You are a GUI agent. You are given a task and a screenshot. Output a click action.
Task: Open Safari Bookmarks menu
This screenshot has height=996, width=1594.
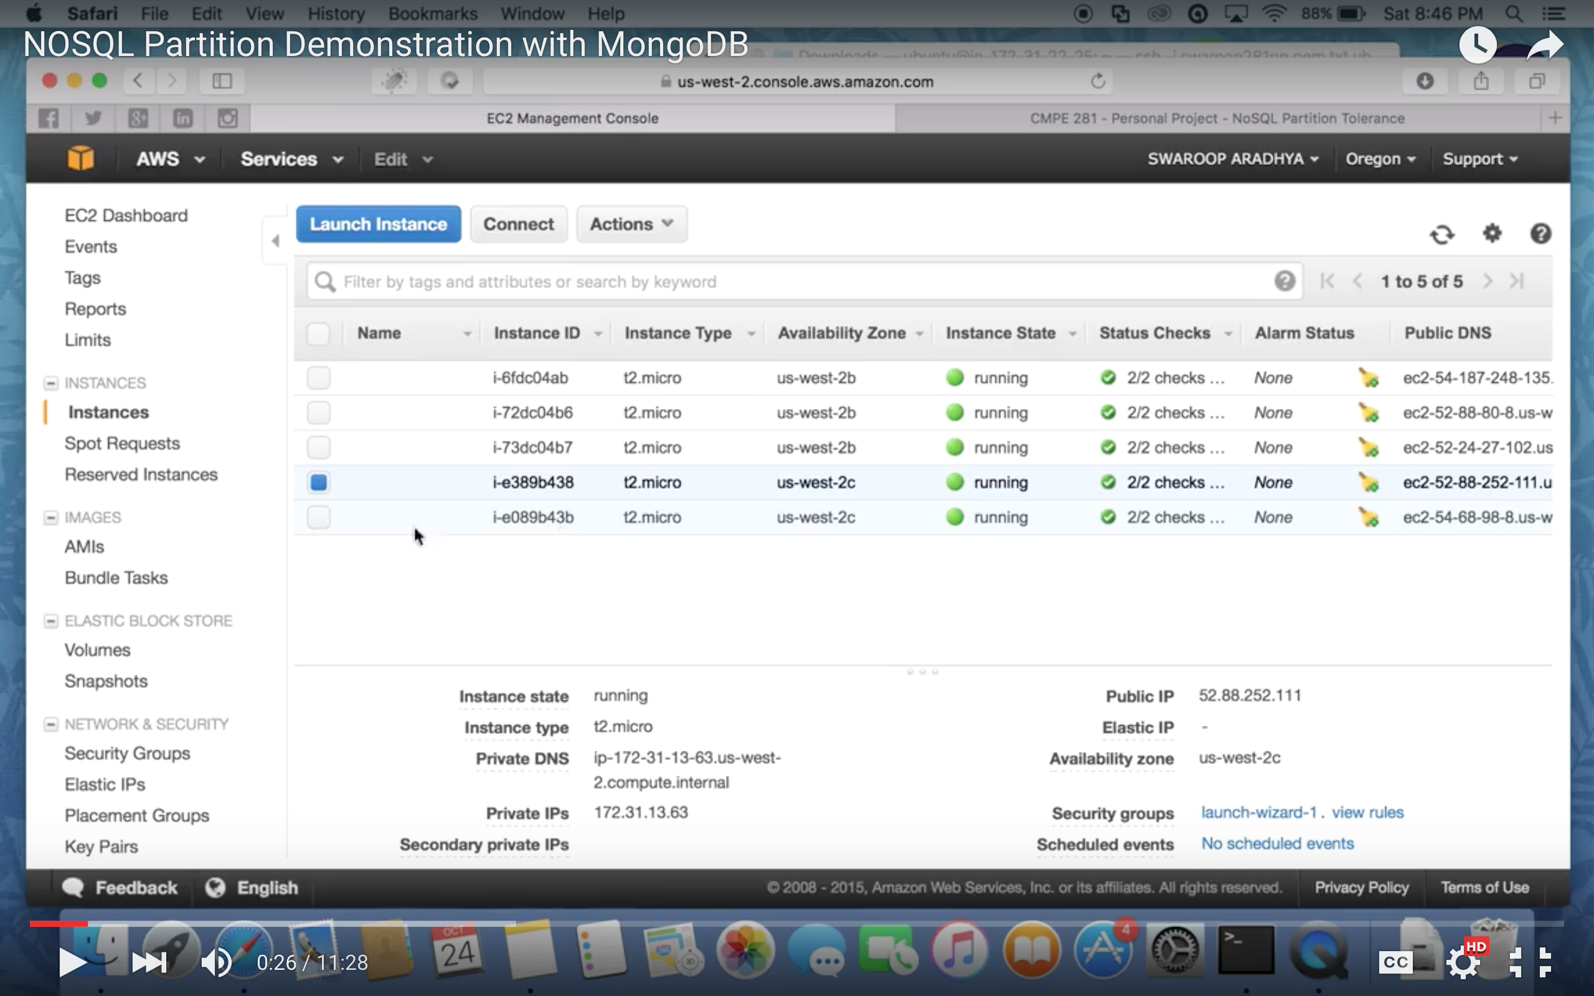click(432, 13)
